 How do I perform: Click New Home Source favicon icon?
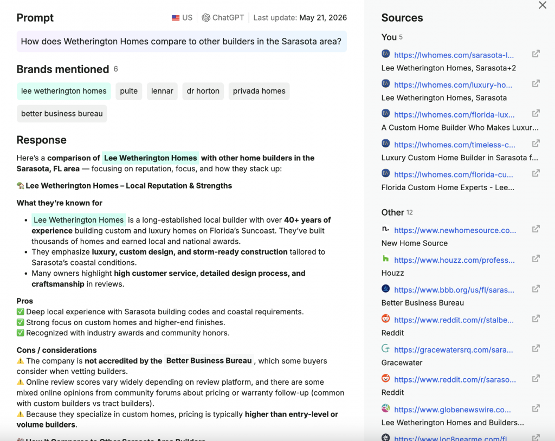click(x=385, y=229)
